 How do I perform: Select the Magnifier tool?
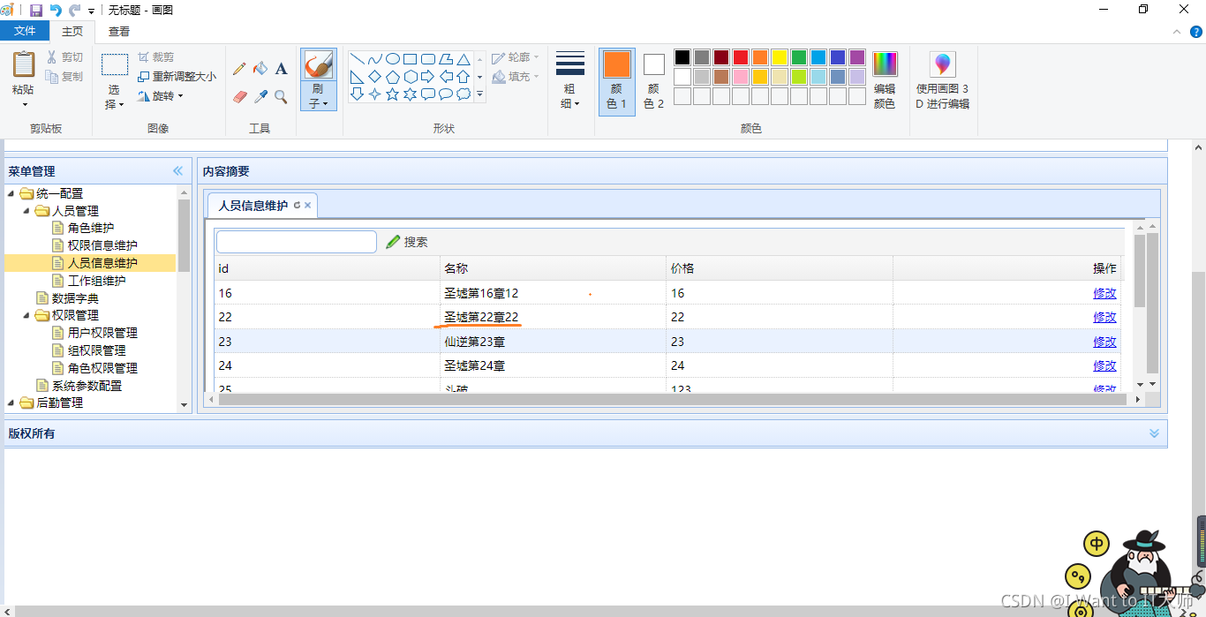[x=281, y=96]
